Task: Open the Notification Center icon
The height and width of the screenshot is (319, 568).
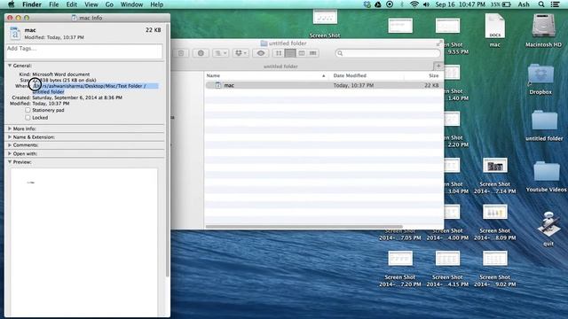Action: pyautogui.click(x=555, y=4)
